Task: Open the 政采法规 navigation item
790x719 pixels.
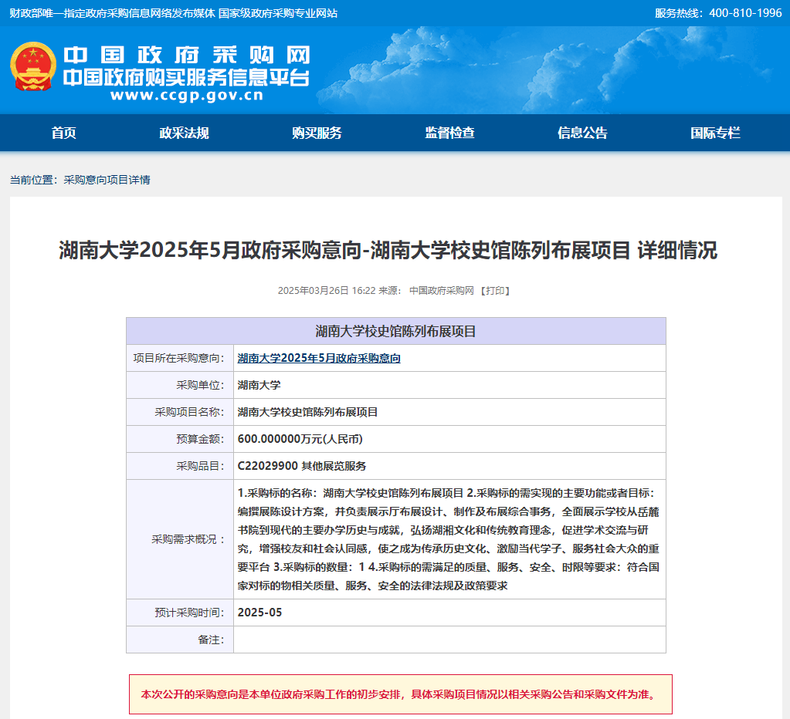Action: 184,133
